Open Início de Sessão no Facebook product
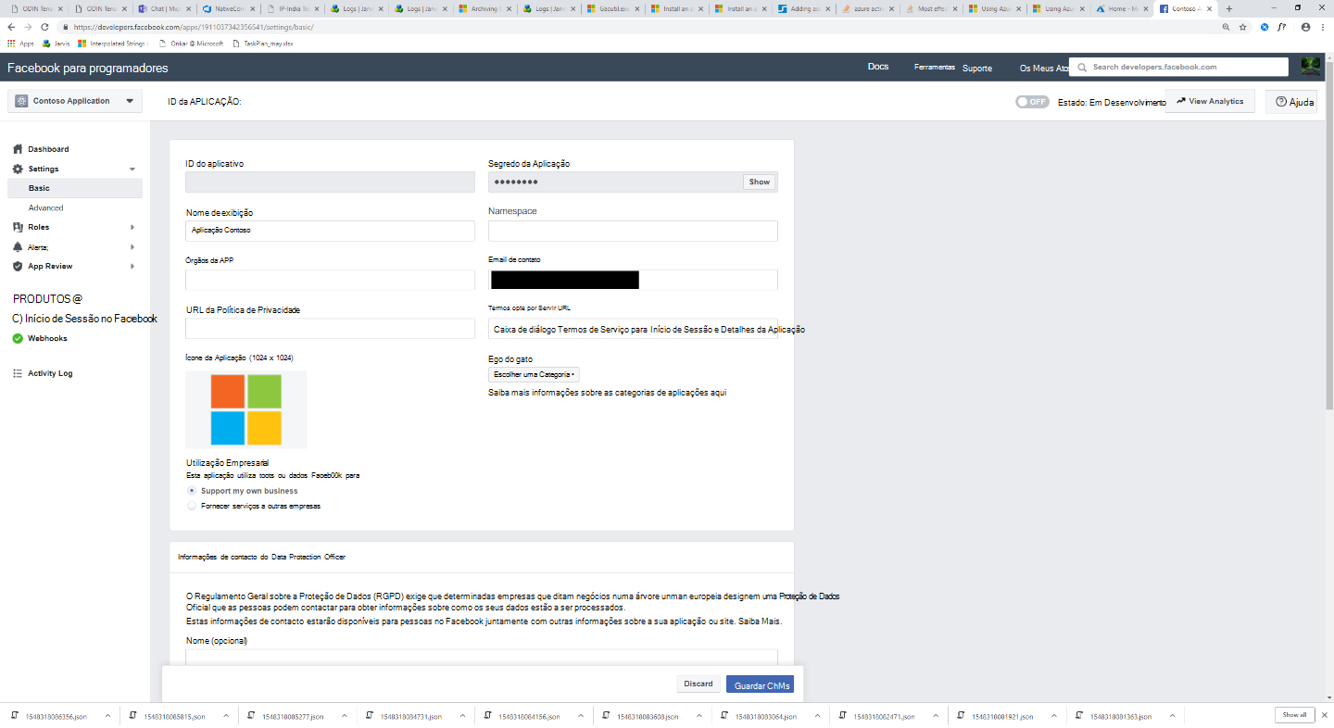The width and height of the screenshot is (1334, 728). [x=84, y=319]
